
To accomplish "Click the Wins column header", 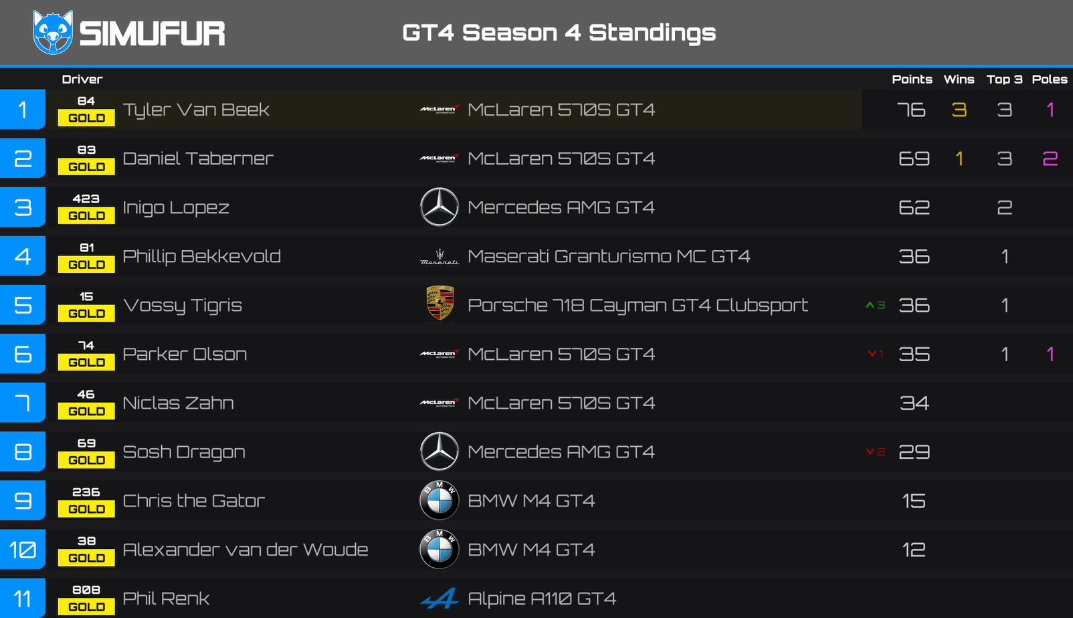I will pyautogui.click(x=959, y=80).
